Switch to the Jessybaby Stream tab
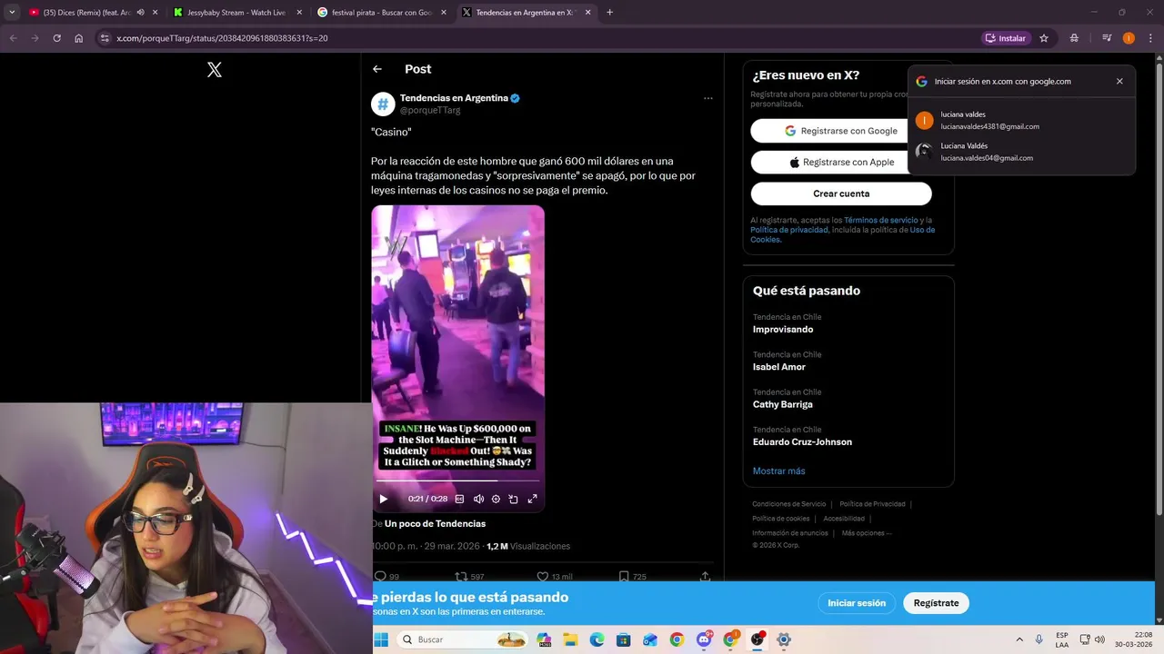 tap(236, 13)
